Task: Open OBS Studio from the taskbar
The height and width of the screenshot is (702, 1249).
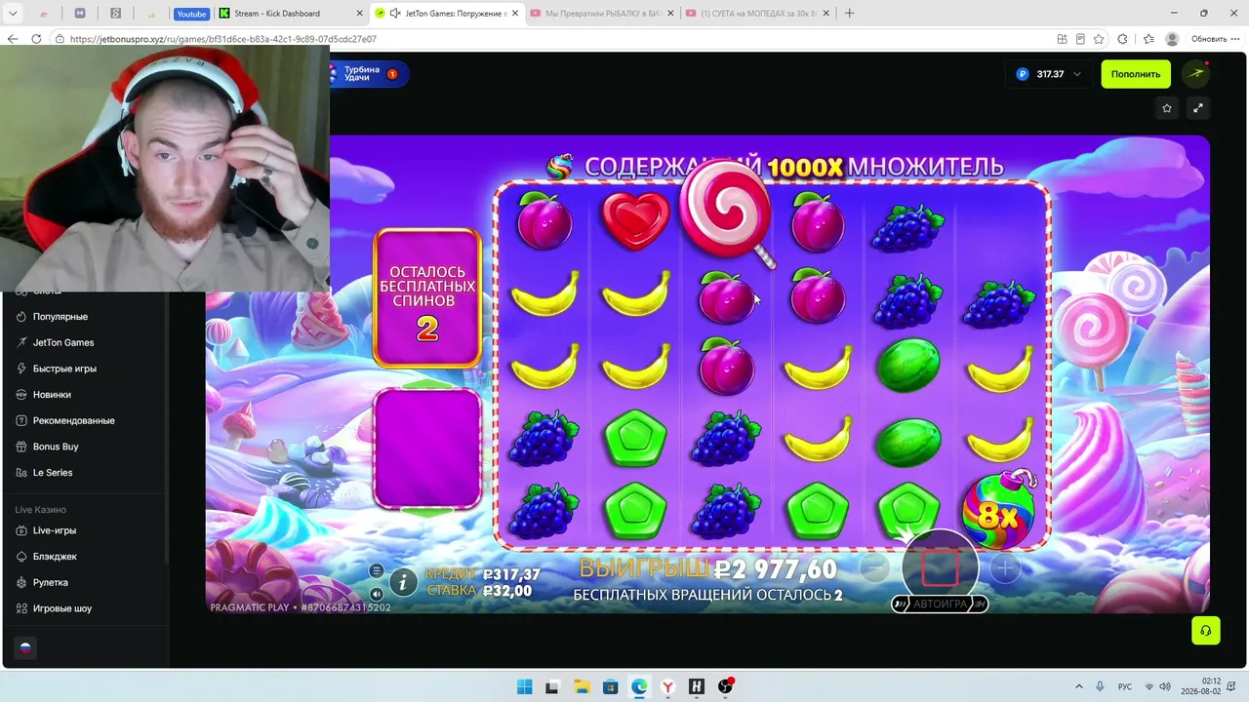Action: click(x=725, y=686)
